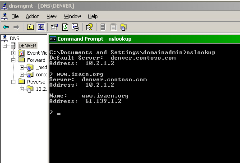
Task: Click the Back arrow toolbar button
Action: point(6,27)
